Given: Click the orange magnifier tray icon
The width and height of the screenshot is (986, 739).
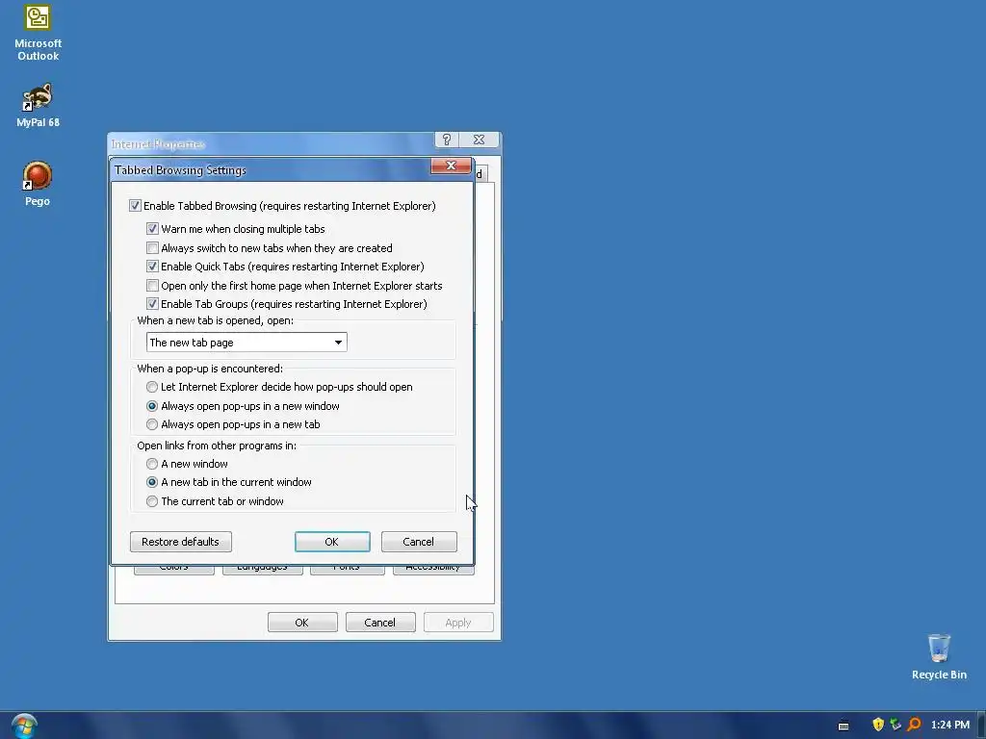Looking at the screenshot, I should pos(914,725).
